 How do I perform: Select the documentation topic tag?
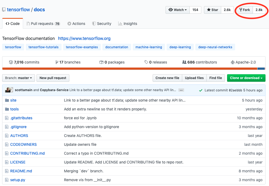(117, 47)
